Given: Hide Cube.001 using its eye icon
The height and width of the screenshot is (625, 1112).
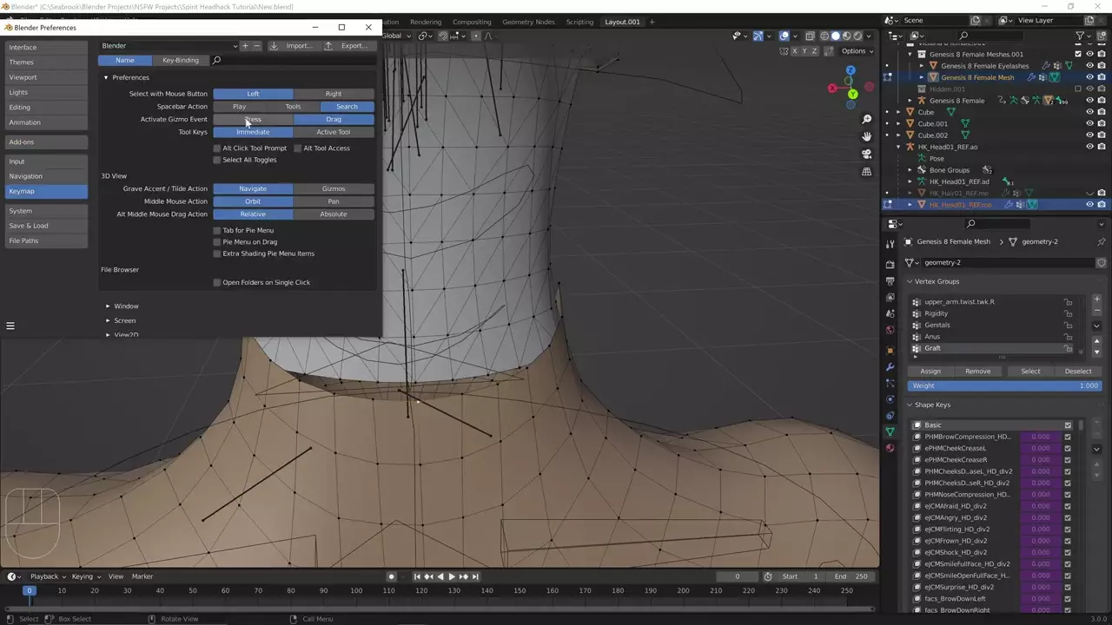Looking at the screenshot, I should [x=1089, y=123].
